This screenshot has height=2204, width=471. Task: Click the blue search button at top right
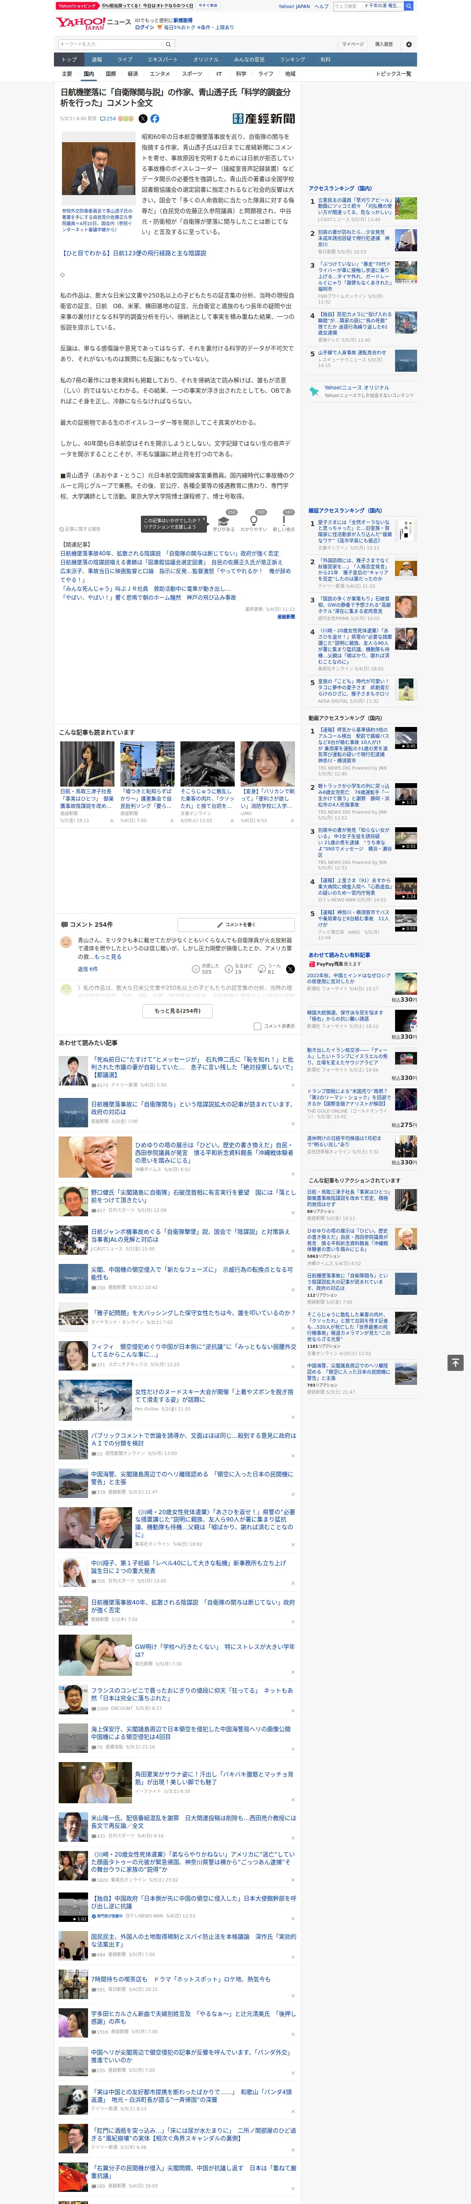pos(409,6)
